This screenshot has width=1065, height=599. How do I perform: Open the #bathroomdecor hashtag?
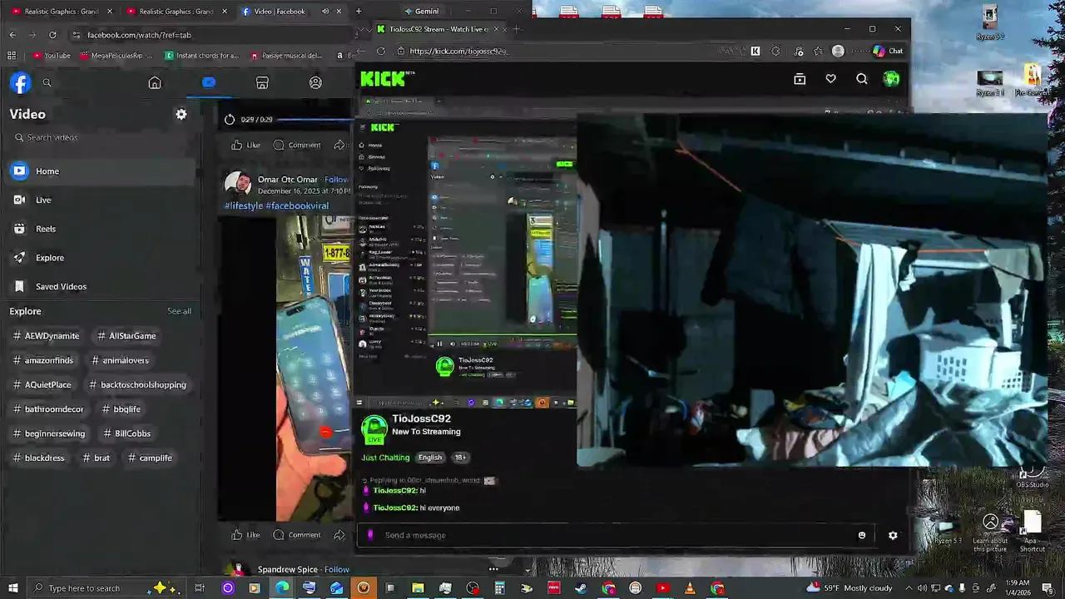[x=49, y=409]
